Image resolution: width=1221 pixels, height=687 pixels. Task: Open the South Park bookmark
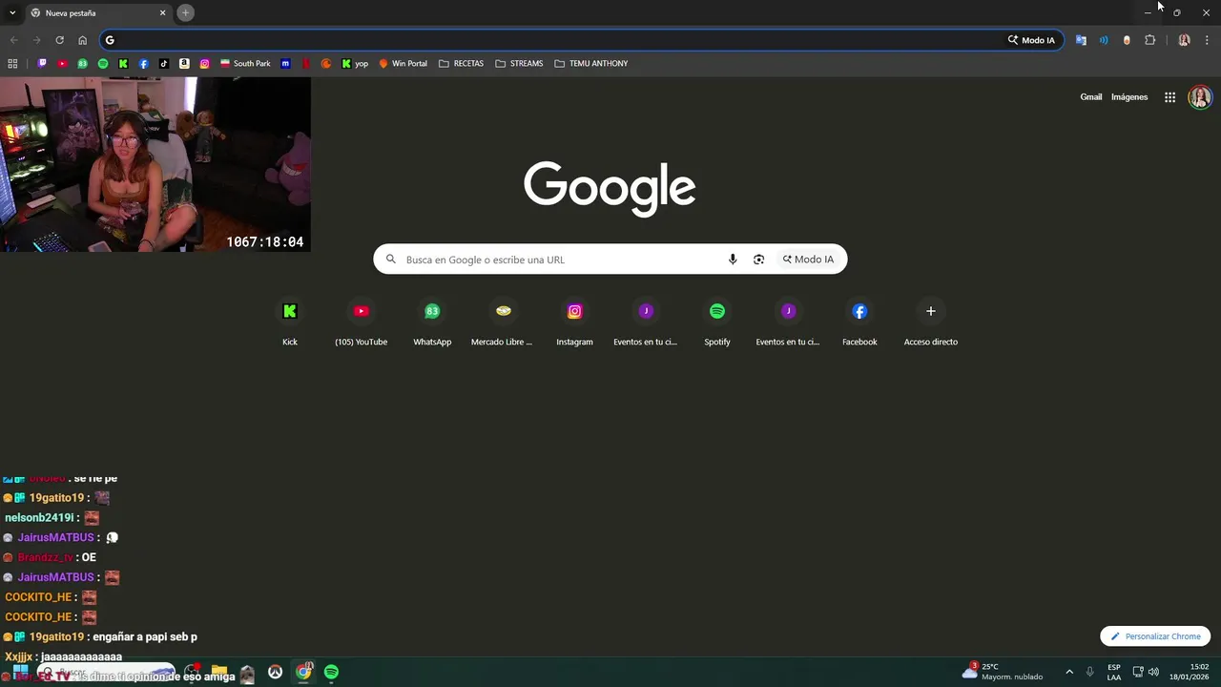[245, 64]
